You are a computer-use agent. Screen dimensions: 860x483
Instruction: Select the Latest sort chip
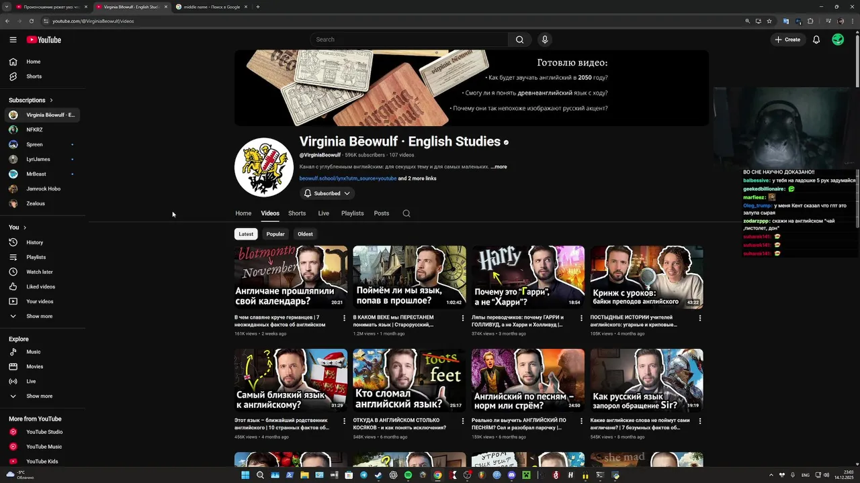tap(246, 234)
